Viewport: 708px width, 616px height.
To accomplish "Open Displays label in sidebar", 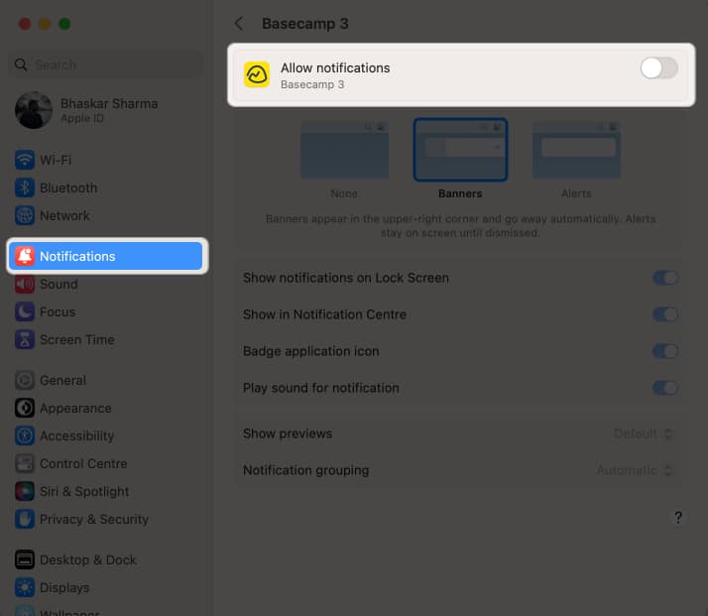I will pos(64,587).
